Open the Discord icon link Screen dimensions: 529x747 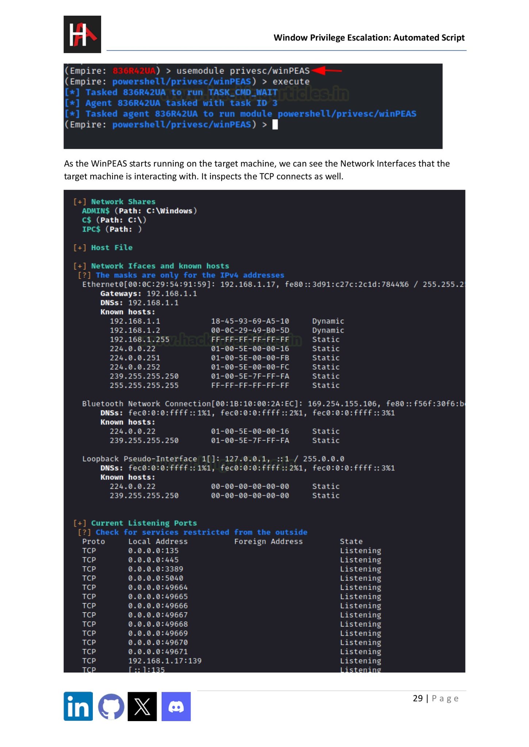coord(176,707)
